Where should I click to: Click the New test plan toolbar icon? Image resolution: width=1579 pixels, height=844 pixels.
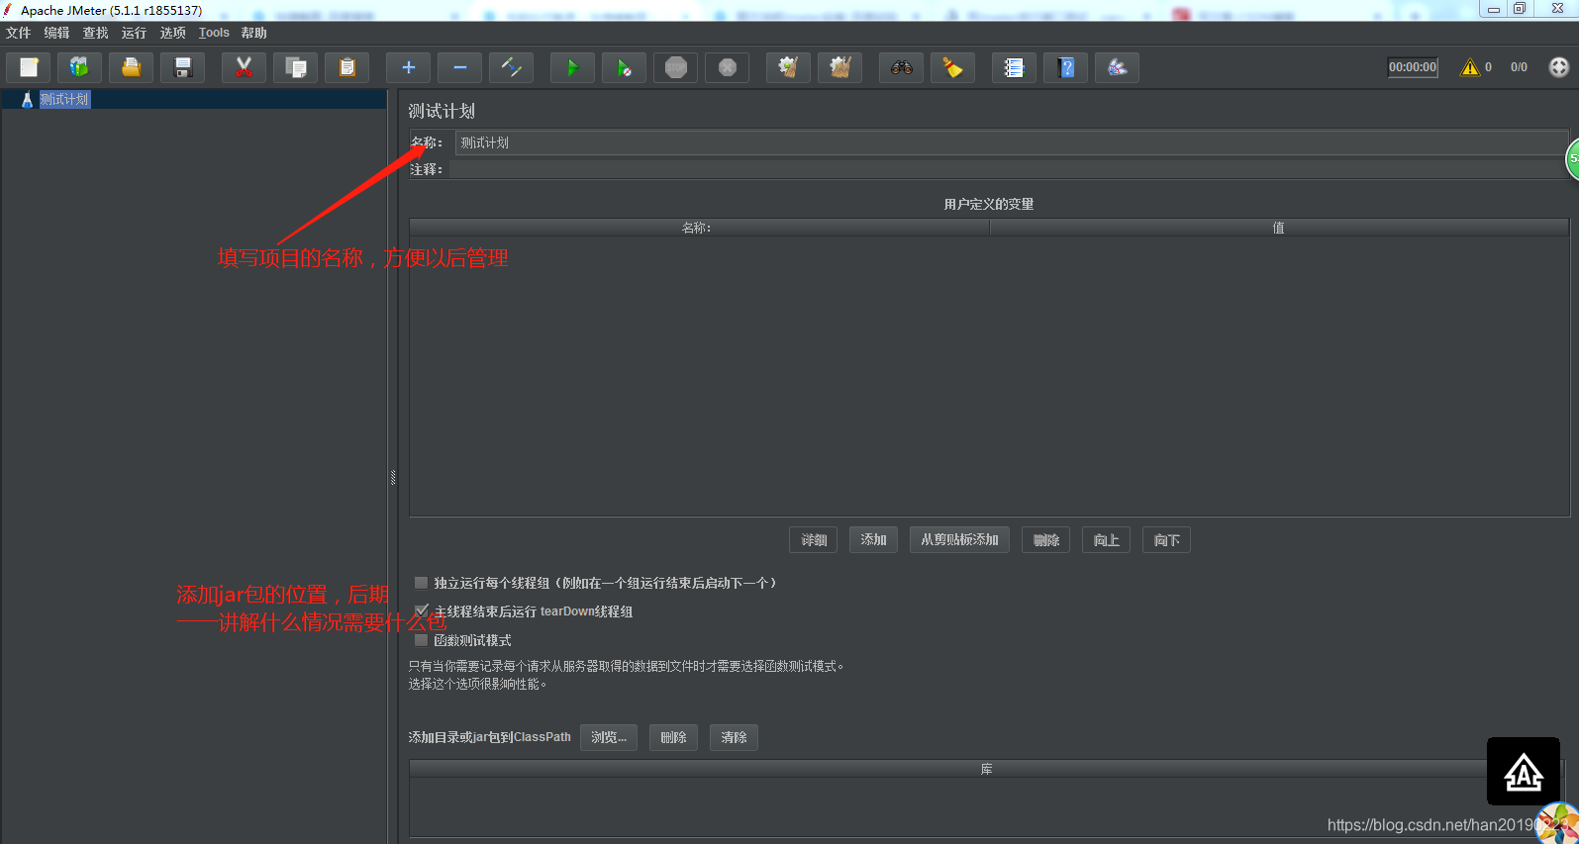click(29, 67)
